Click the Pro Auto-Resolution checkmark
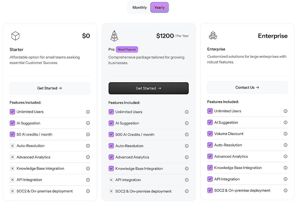 pyautogui.click(x=111, y=146)
